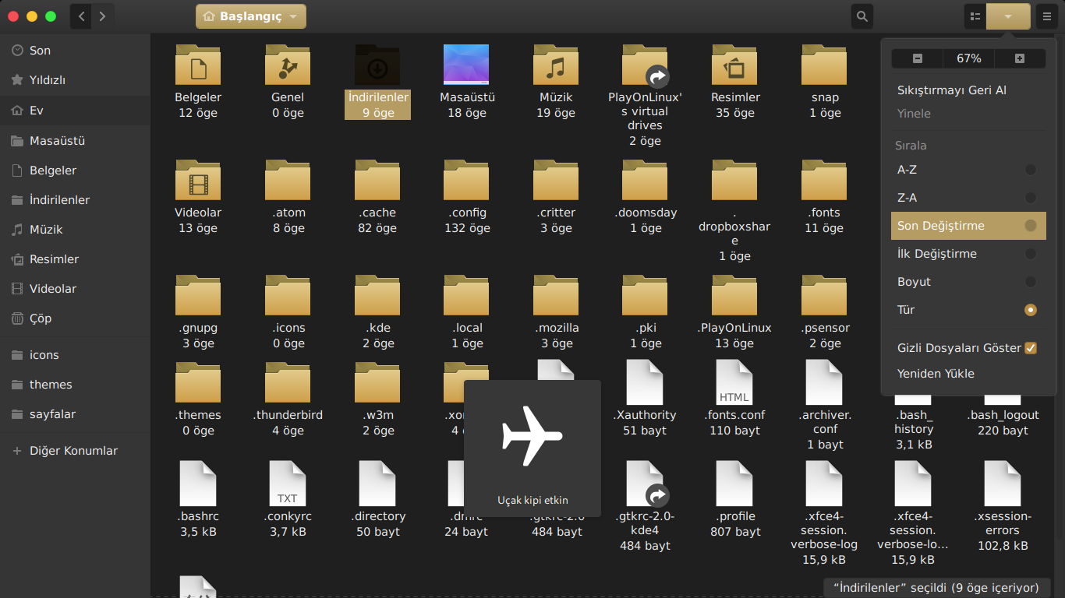Open Belgeler in the sidebar
This screenshot has width=1065, height=598.
(x=75, y=171)
